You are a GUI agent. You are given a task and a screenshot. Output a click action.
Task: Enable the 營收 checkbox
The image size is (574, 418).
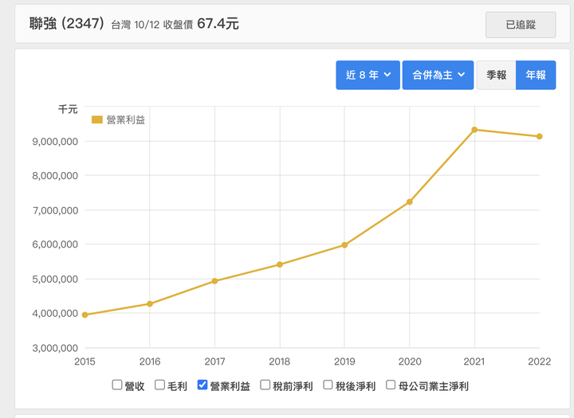116,385
